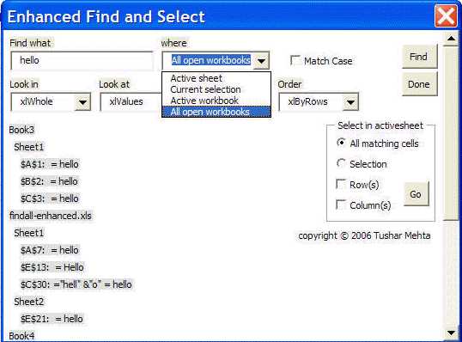Click the Go button
The height and width of the screenshot is (342, 462).
coord(416,194)
